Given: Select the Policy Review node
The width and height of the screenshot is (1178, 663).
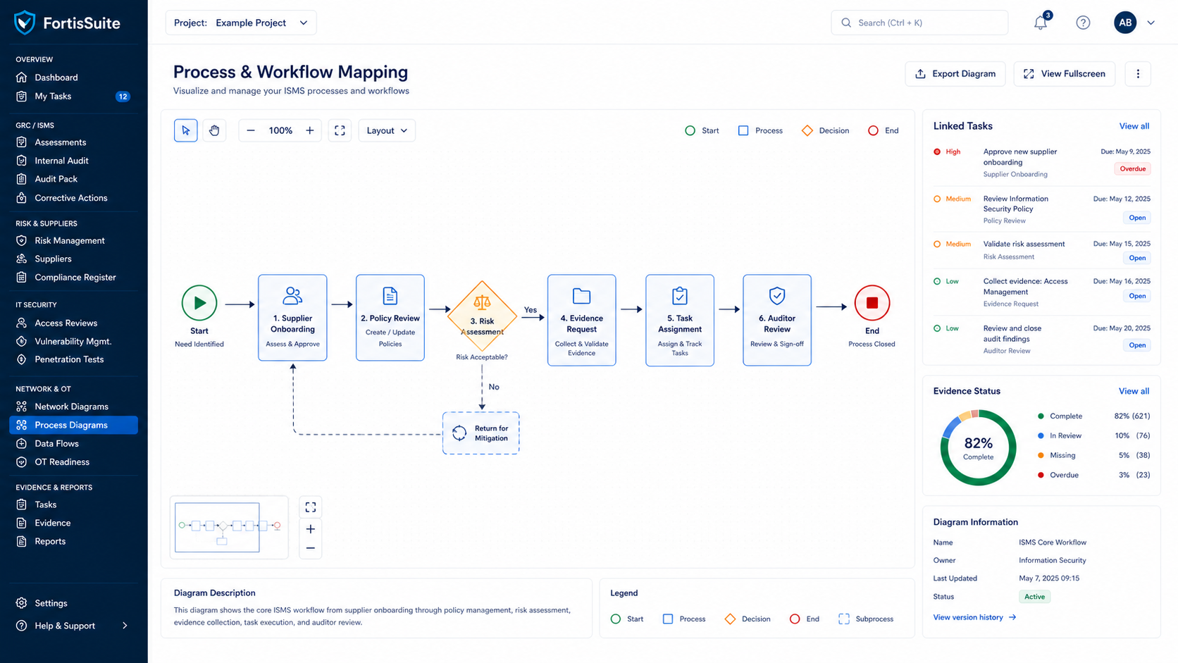Looking at the screenshot, I should 390,318.
